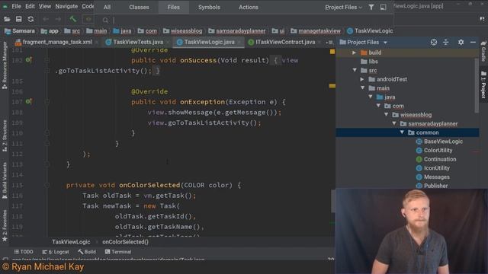
Task: Click the collapse all icon in Project panel
Action: pos(445,43)
